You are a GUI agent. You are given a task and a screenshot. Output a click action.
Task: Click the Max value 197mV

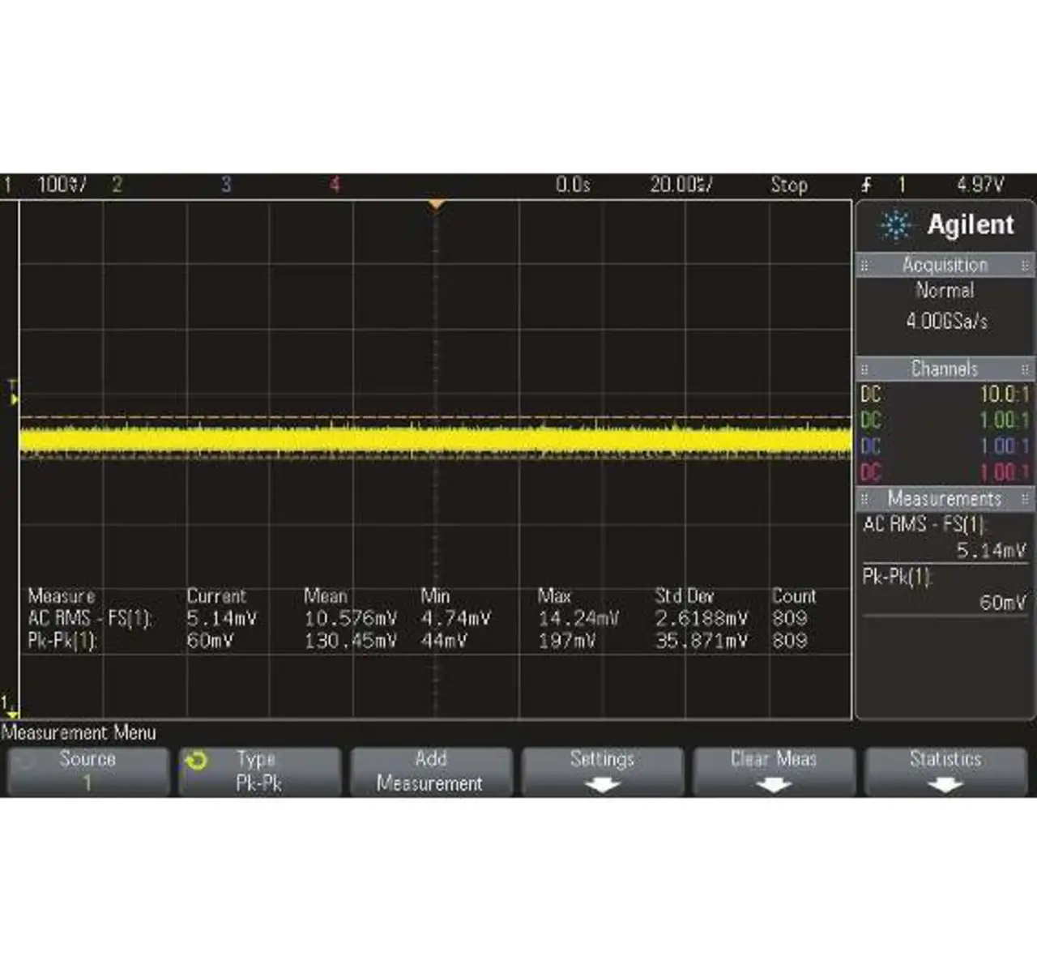[x=567, y=641]
